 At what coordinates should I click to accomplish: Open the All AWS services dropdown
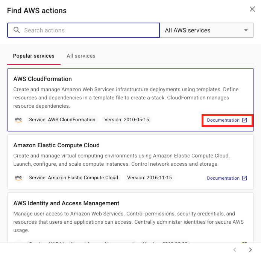click(206, 30)
